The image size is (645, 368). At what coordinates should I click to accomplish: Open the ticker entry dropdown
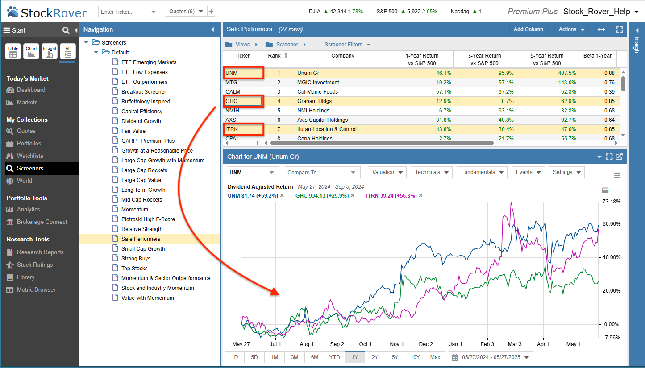[154, 12]
